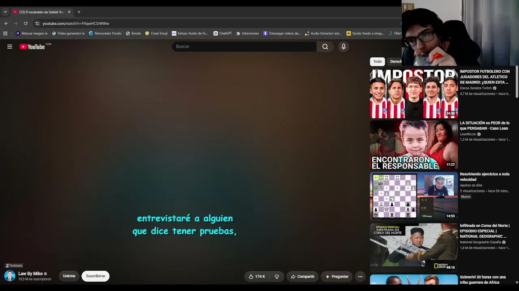
Task: Open LA SITUACIÓN es PEOR video title
Action: 485,126
